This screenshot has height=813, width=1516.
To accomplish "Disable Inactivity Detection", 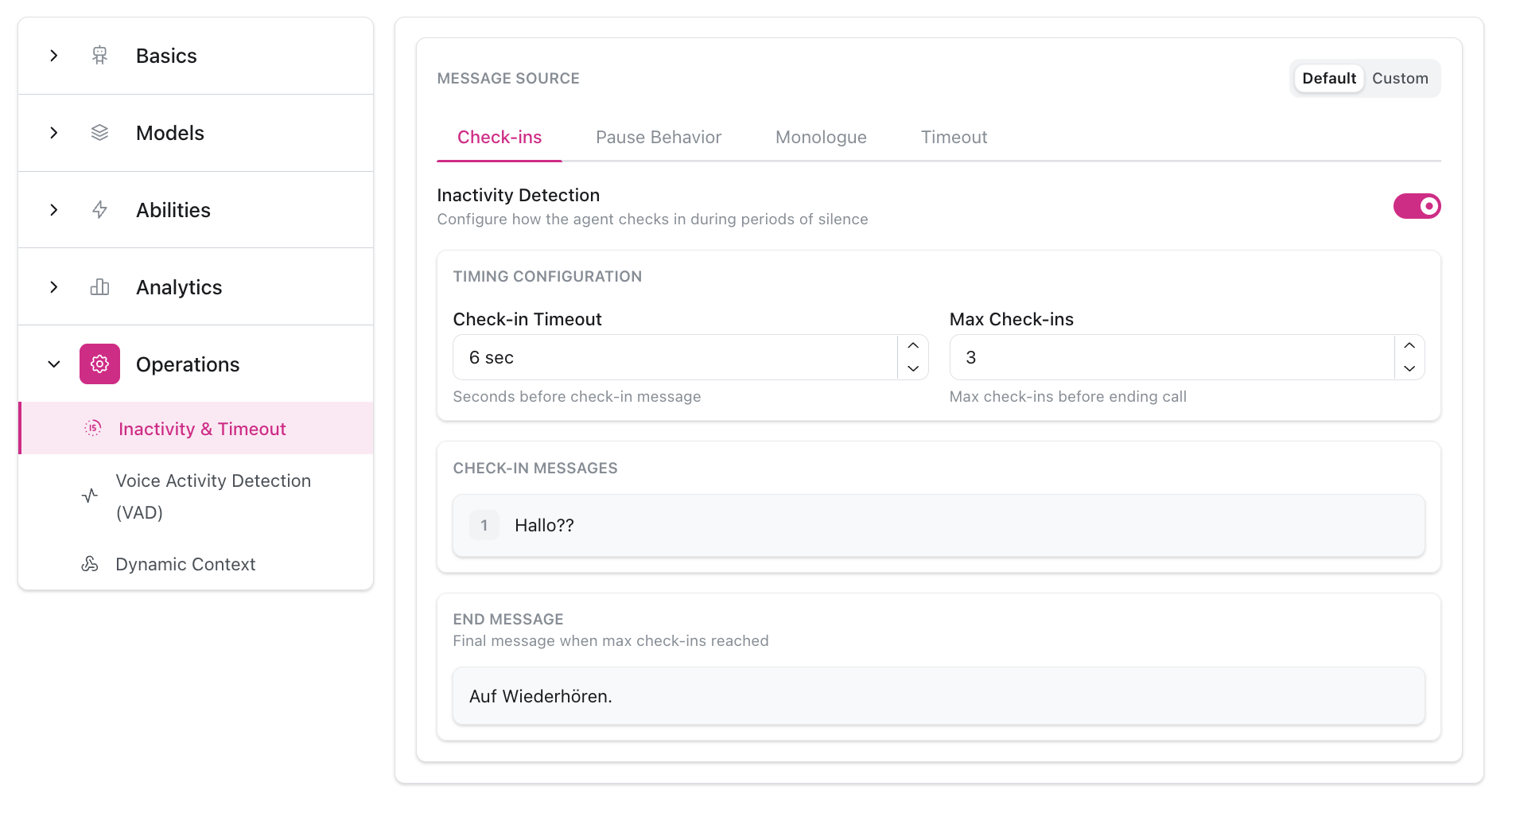I will 1417,206.
